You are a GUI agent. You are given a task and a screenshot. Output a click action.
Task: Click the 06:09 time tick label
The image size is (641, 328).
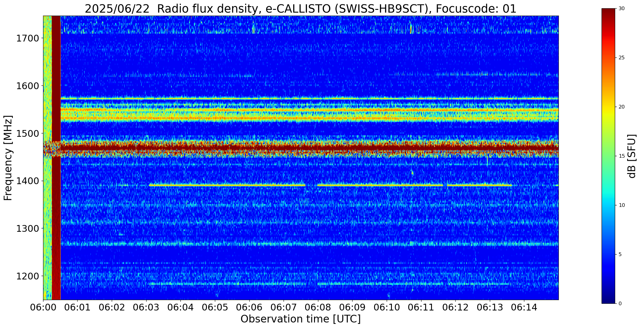click(352, 307)
